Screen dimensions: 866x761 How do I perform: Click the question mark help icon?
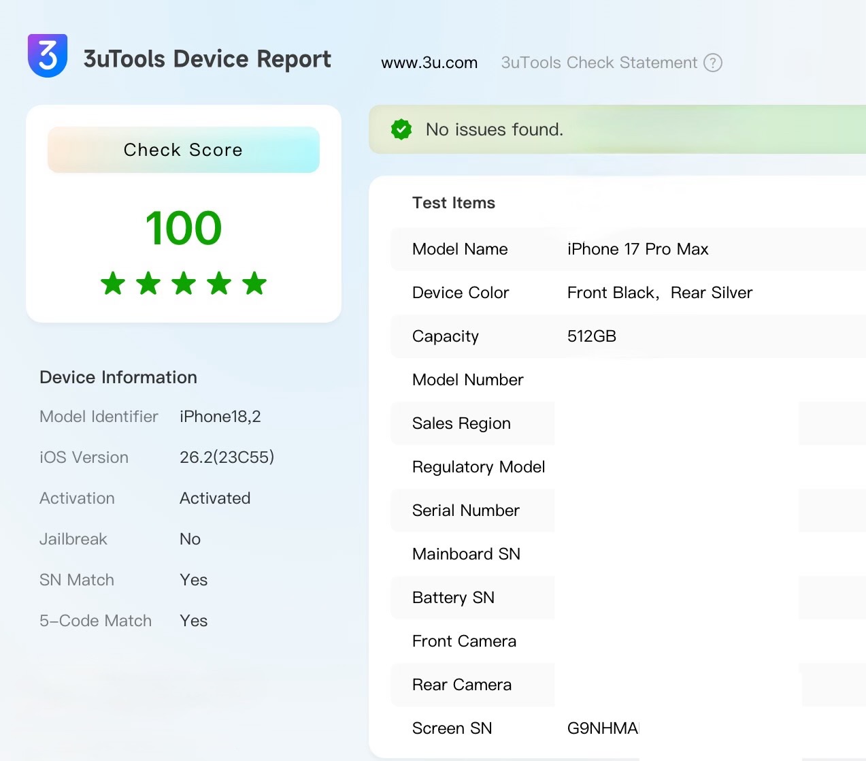pos(713,63)
